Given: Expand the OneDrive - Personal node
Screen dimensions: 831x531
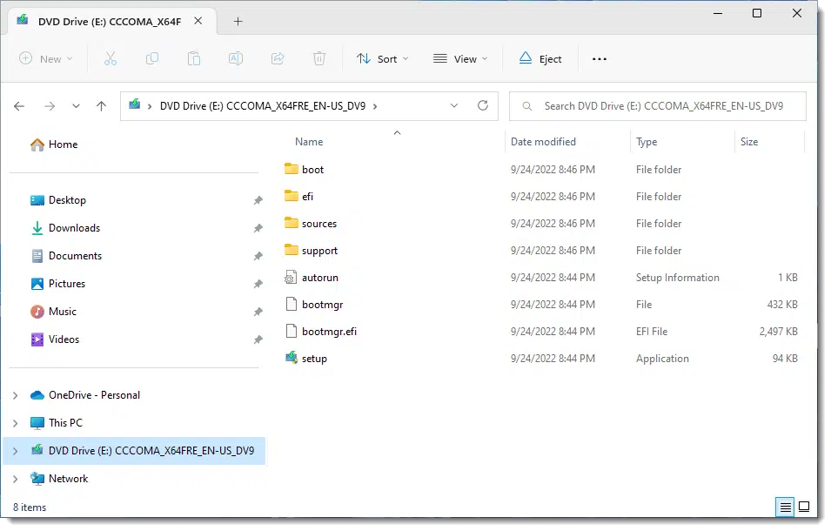Looking at the screenshot, I should (16, 395).
